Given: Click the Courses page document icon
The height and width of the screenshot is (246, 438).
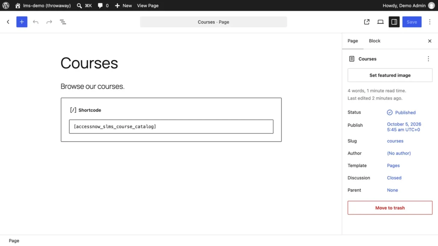Looking at the screenshot, I should (352, 59).
